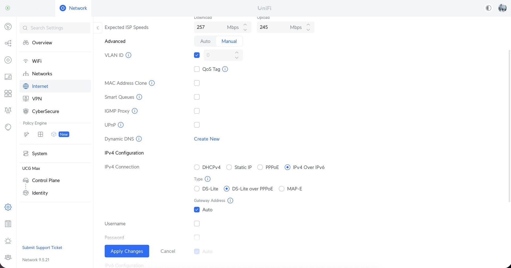Open the policy engine cube icon
The image size is (511, 268).
click(x=54, y=134)
